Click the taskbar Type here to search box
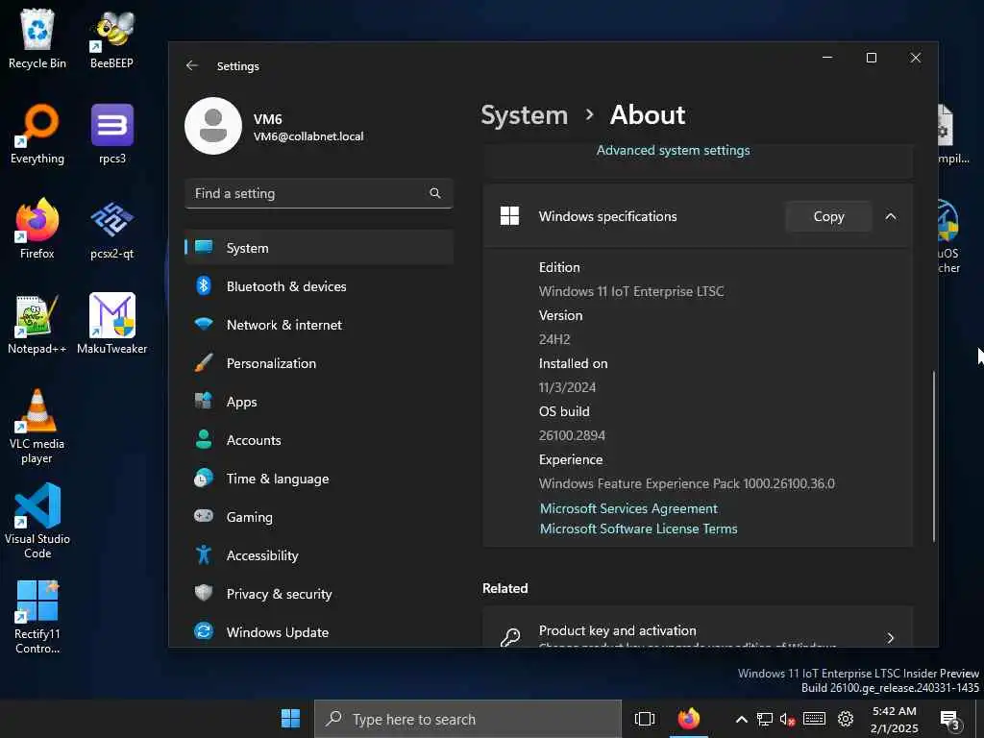The height and width of the screenshot is (738, 984). point(468,719)
